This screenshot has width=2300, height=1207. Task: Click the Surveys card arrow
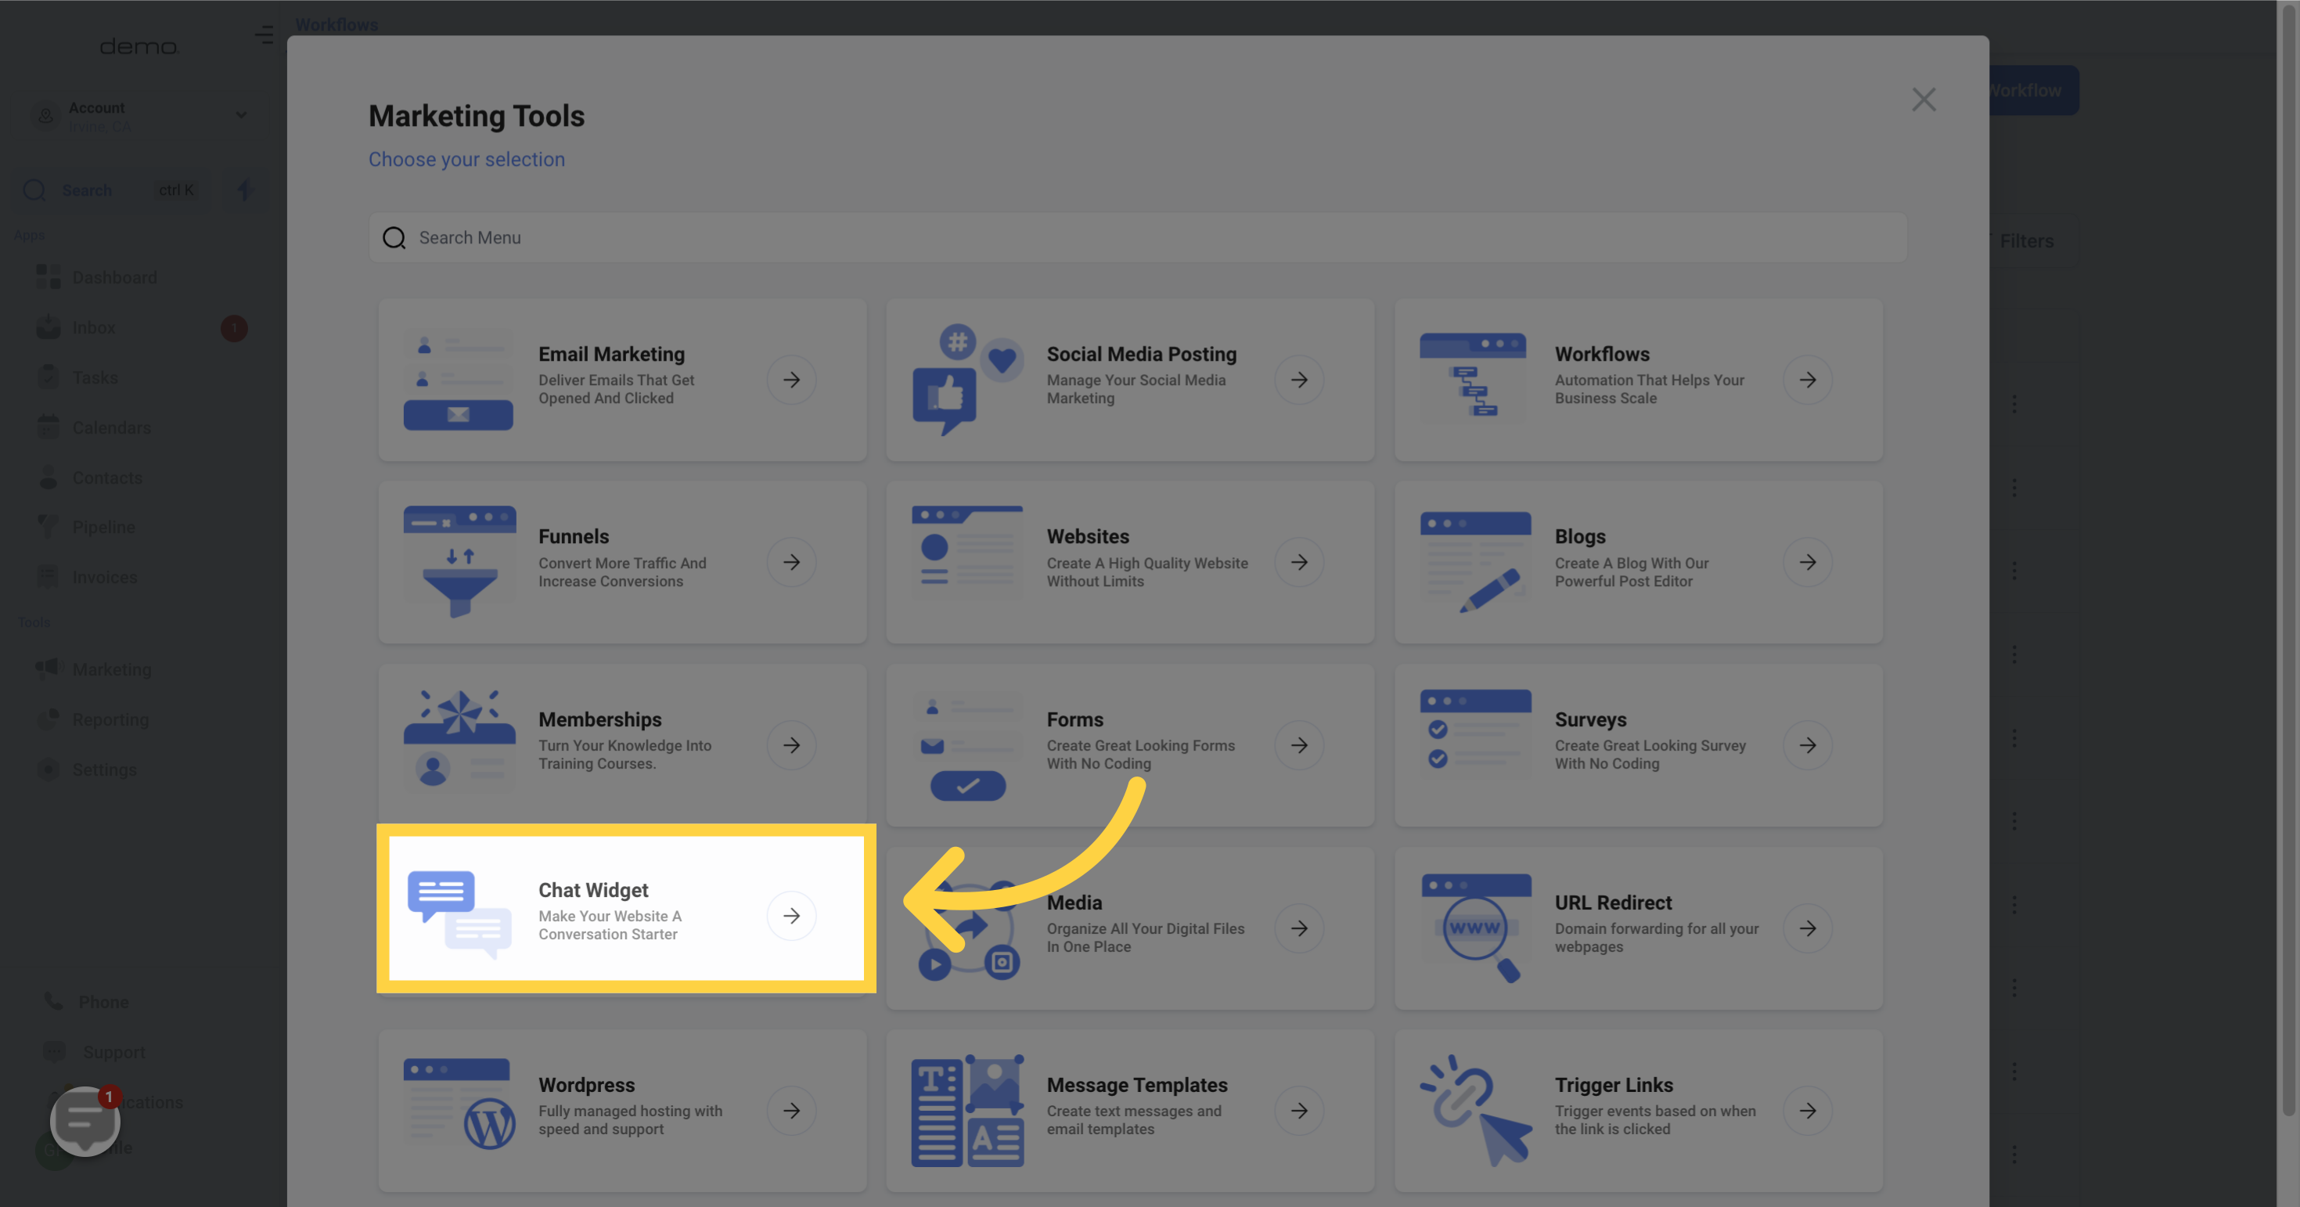point(1807,744)
